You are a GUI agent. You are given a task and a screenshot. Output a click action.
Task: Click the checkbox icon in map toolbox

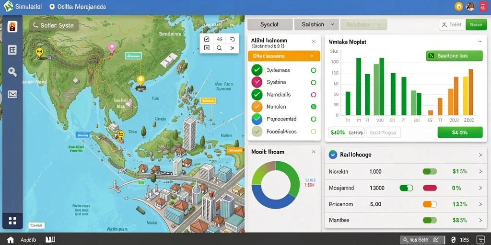tap(207, 39)
